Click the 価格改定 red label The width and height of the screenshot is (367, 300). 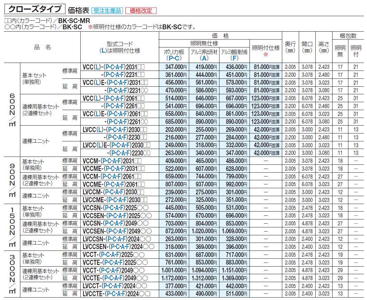(x=141, y=11)
